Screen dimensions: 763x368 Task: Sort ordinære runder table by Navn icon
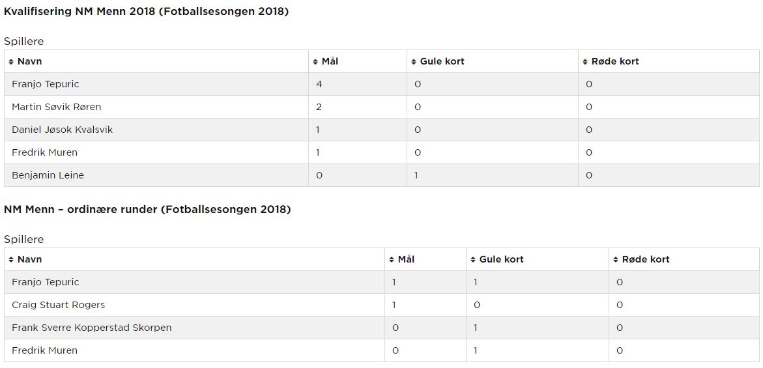[x=11, y=260]
